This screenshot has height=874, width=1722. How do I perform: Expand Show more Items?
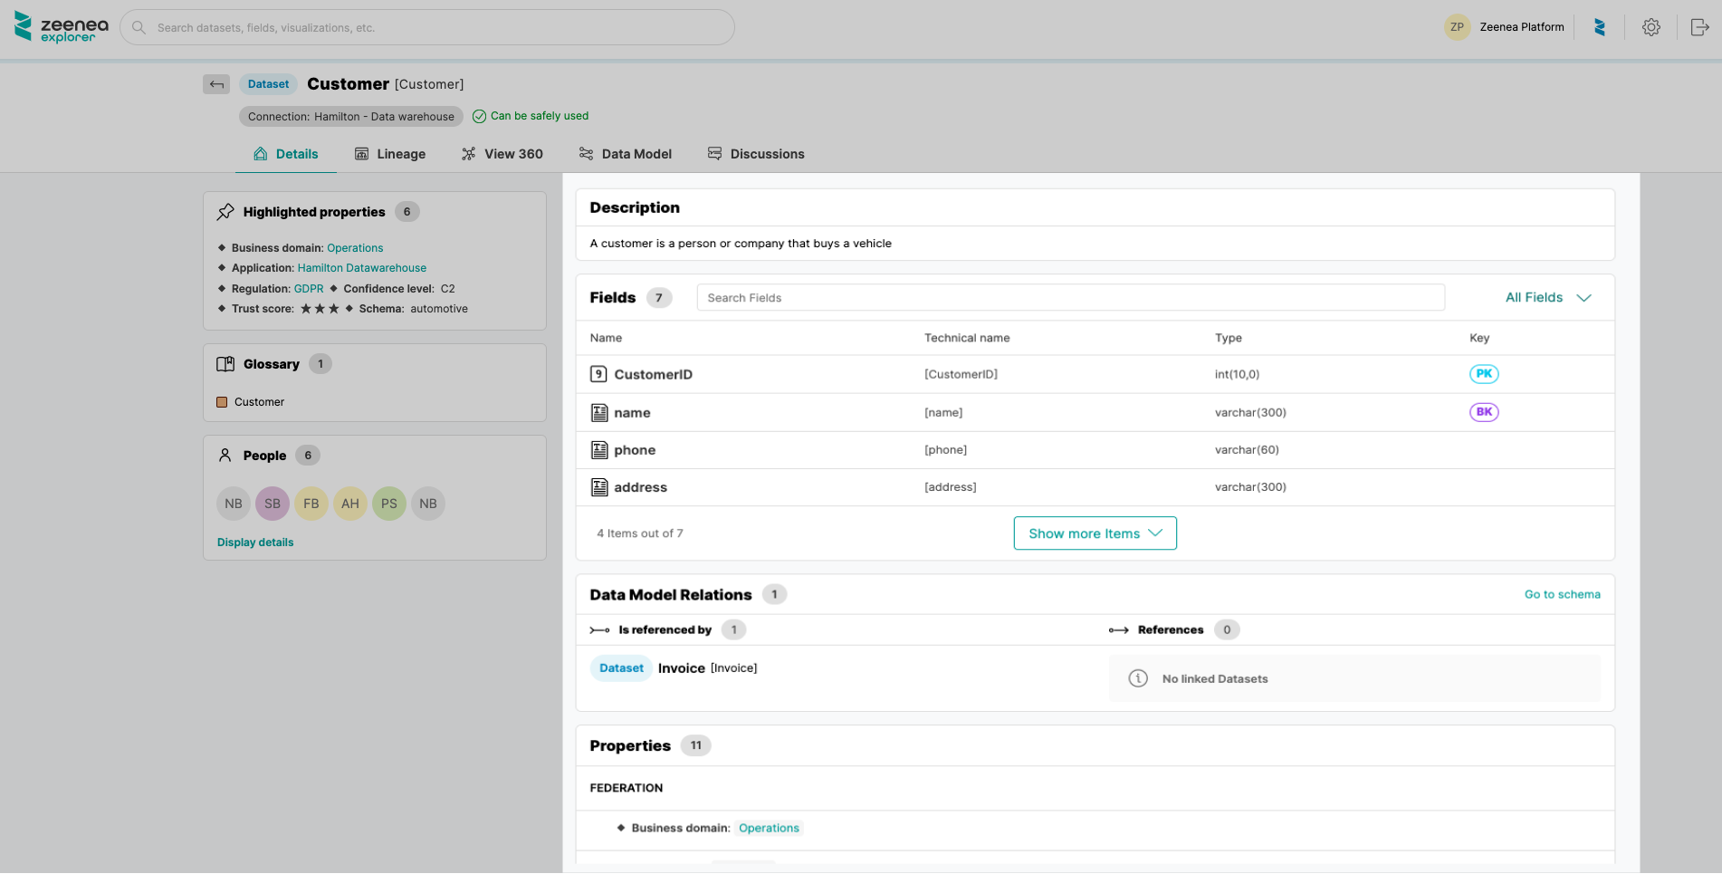tap(1095, 533)
